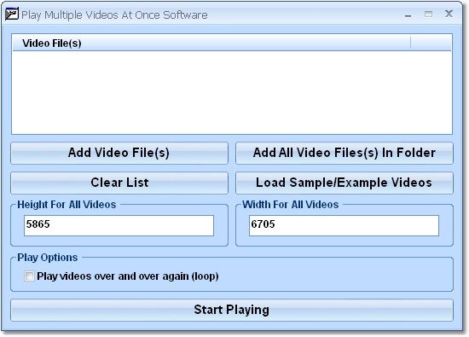Clear the list of video files
Viewport: 469px width, 337px height.
(119, 183)
